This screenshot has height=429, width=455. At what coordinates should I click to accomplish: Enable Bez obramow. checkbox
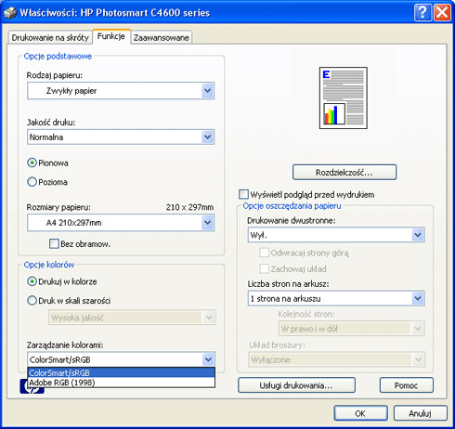click(54, 243)
